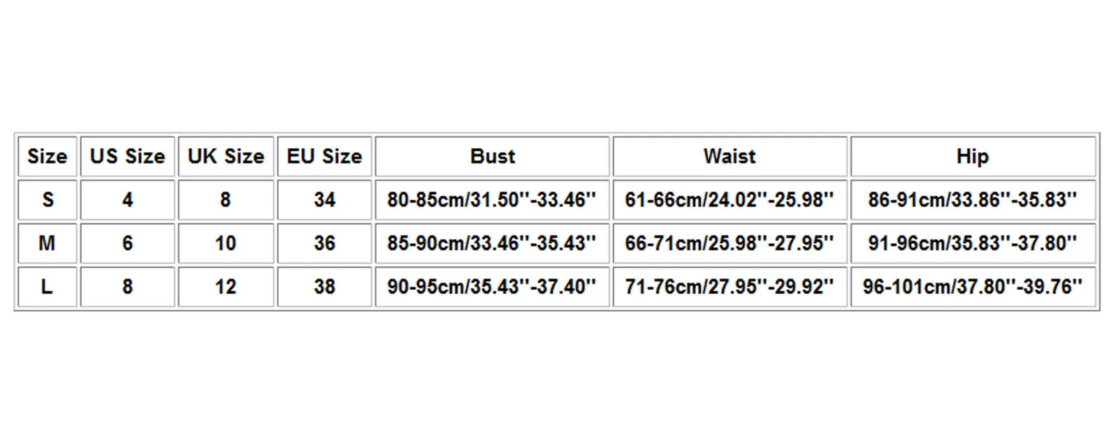Click the UK Size column header
Image resolution: width=1118 pixels, height=438 pixels.
tap(226, 156)
